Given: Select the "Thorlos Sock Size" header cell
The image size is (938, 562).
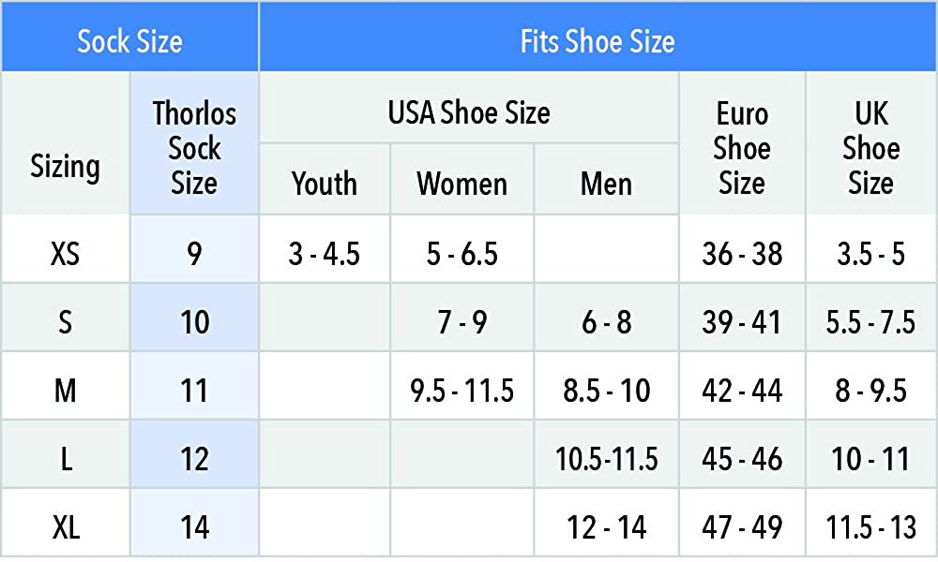Looking at the screenshot, I should [194, 148].
